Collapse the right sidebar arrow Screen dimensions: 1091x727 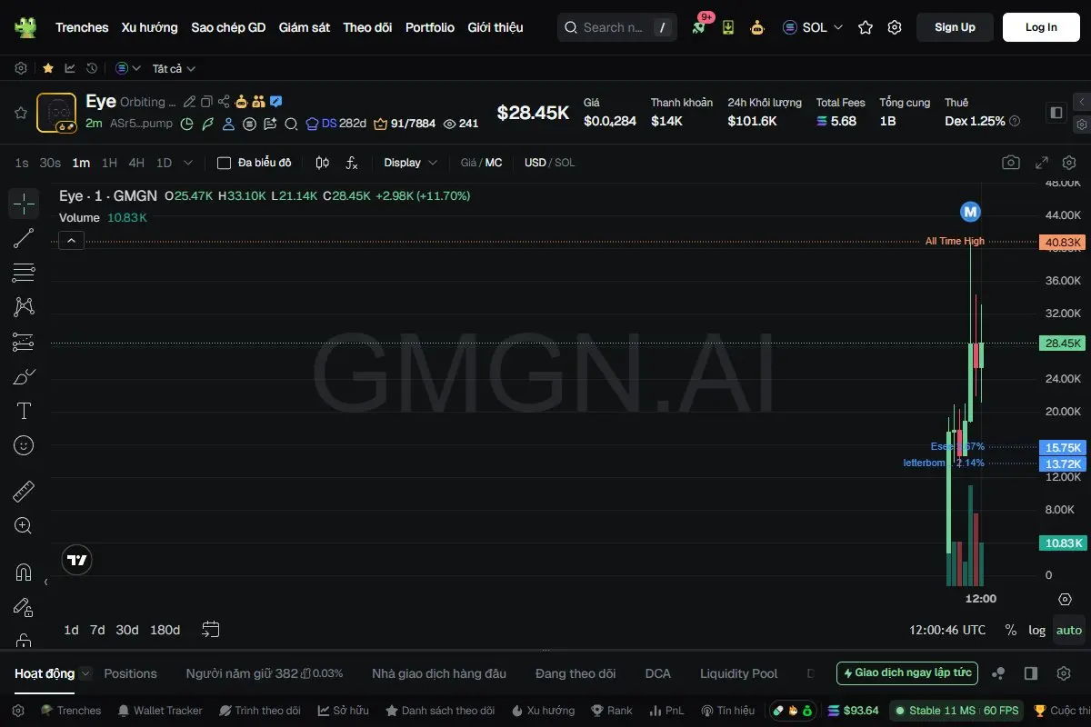(x=1081, y=102)
